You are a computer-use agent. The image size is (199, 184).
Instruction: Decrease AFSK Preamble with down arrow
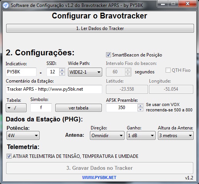click(141, 109)
